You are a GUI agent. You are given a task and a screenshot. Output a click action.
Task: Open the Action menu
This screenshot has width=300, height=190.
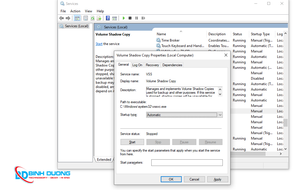pyautogui.click(x=75, y=11)
